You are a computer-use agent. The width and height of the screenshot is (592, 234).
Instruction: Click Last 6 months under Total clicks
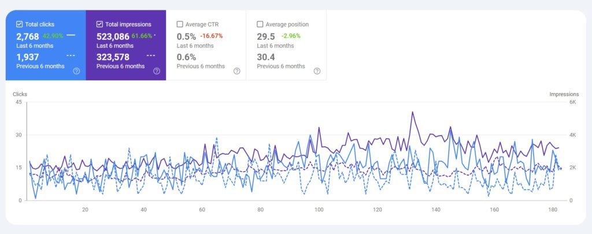[x=35, y=46]
